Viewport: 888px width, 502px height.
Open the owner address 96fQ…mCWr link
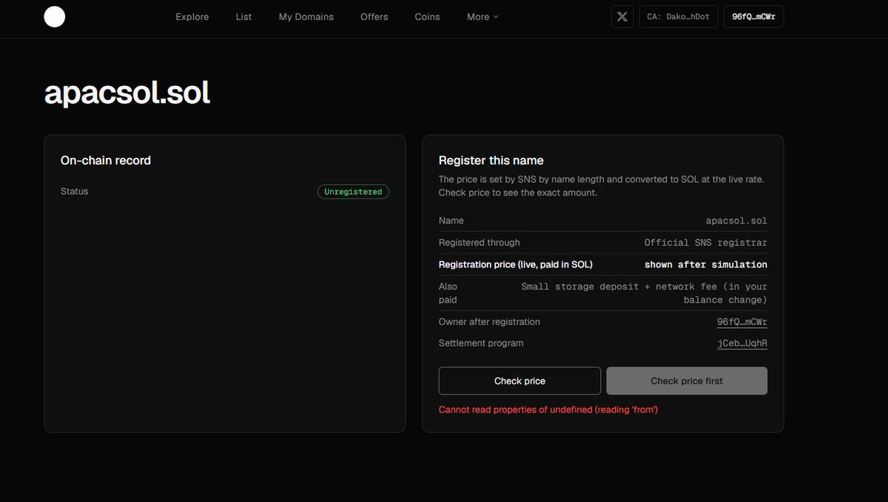pos(742,322)
